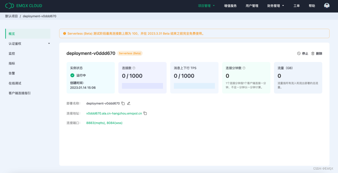This screenshot has width=338, height=173.
Task: Open 帮助 in top navigation
Action: [312, 6]
